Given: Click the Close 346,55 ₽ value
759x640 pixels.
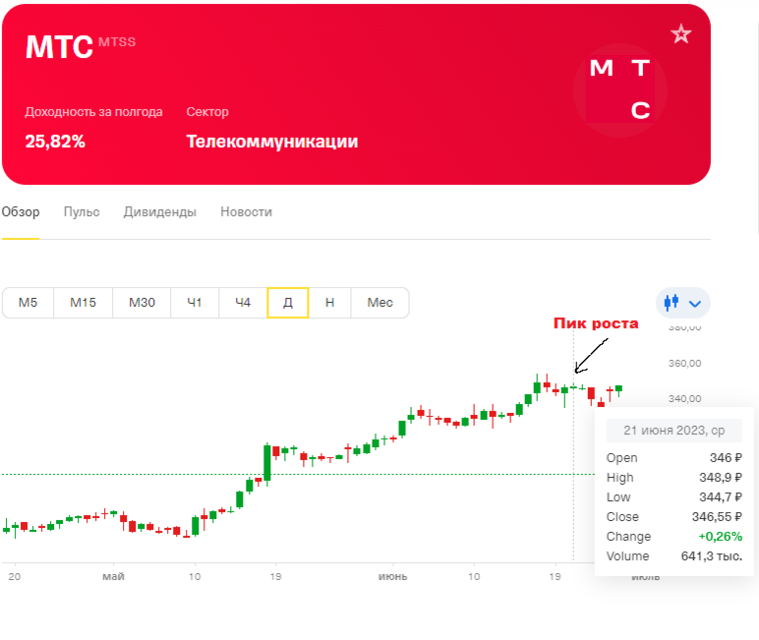Looking at the screenshot, I should [x=717, y=516].
